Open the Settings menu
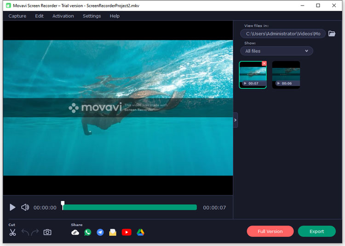The width and height of the screenshot is (345, 246). 92,16
